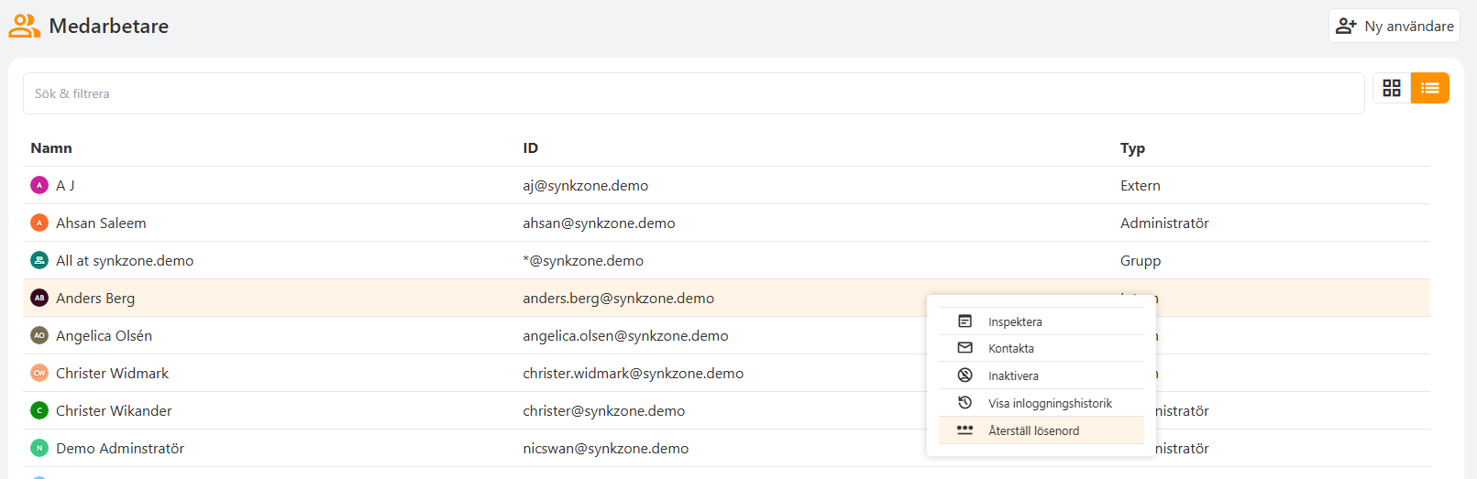Click the ID christer@synkzone.demo
This screenshot has width=1477, height=479.
pos(604,410)
